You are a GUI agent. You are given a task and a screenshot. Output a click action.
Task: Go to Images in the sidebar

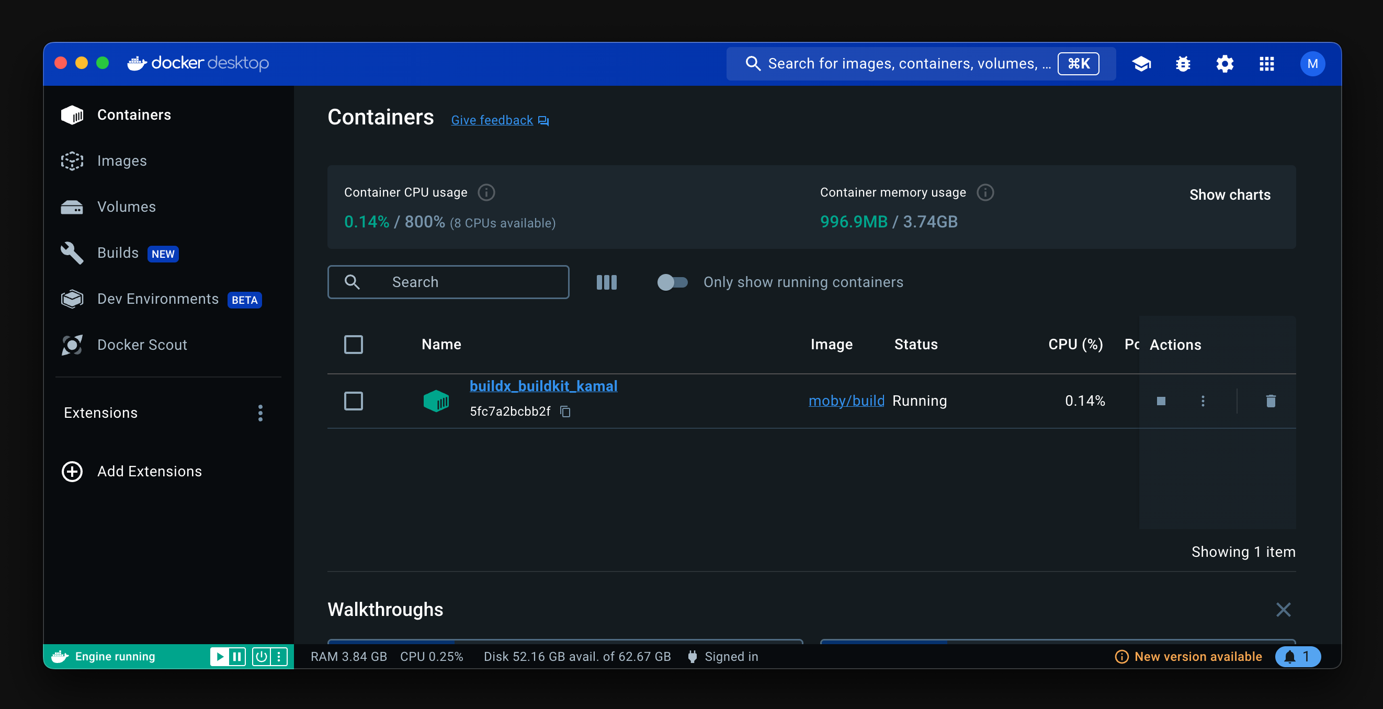coord(122,161)
